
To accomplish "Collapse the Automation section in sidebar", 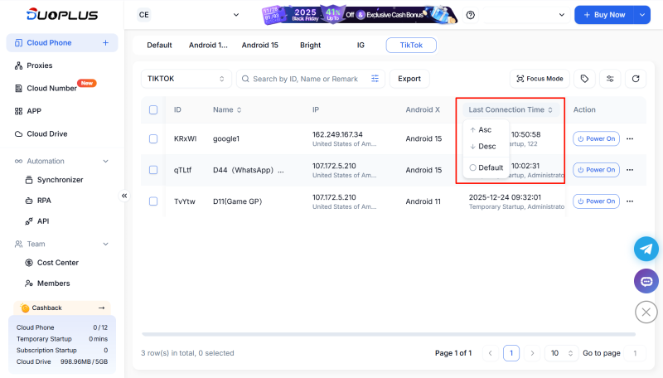I will click(105, 161).
